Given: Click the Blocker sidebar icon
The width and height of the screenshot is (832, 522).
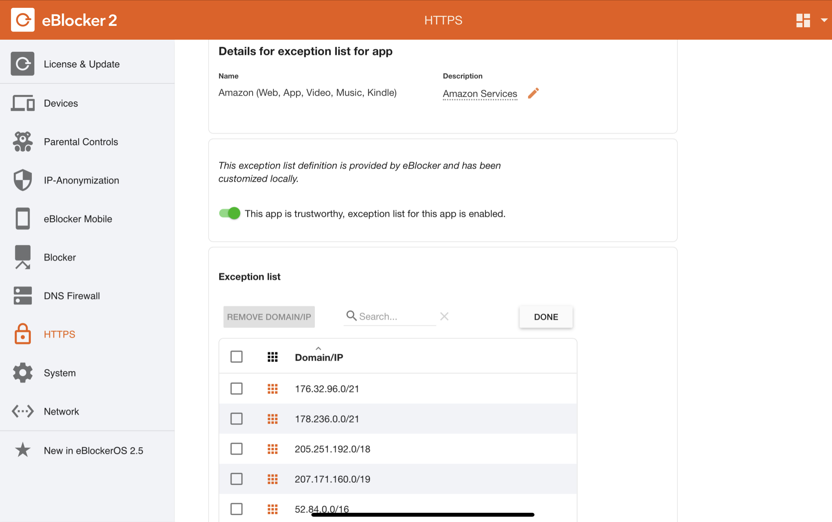Looking at the screenshot, I should pyautogui.click(x=23, y=257).
